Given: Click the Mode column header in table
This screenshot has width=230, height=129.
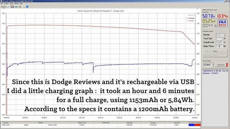Looking at the screenshot, I should [x=41, y=123].
